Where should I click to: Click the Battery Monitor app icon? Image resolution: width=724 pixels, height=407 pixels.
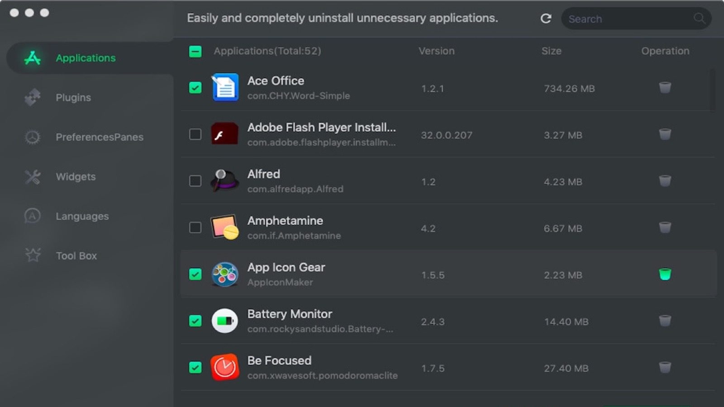point(225,321)
